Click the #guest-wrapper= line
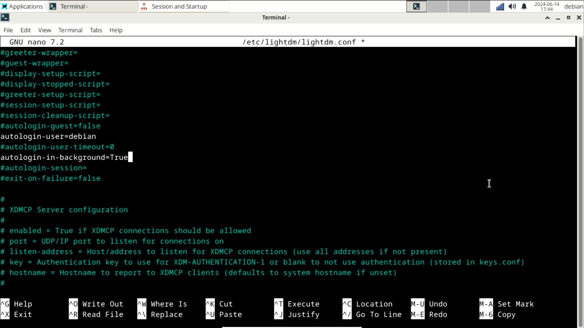Viewport: 584px width, 328px height. coord(34,63)
